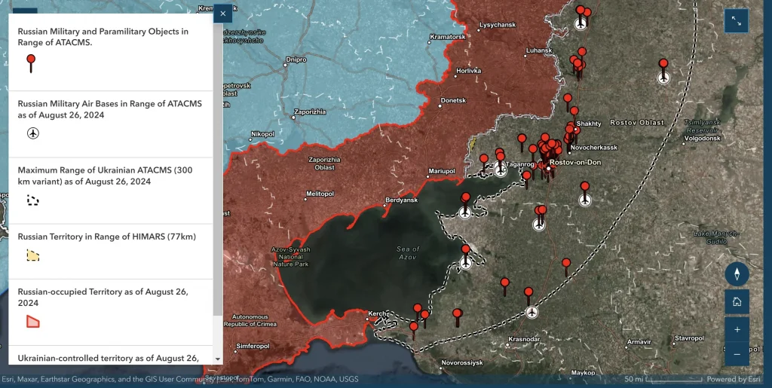This screenshot has width=772, height=388.
Task: Click the Simferopol city label
Action: pos(253,347)
